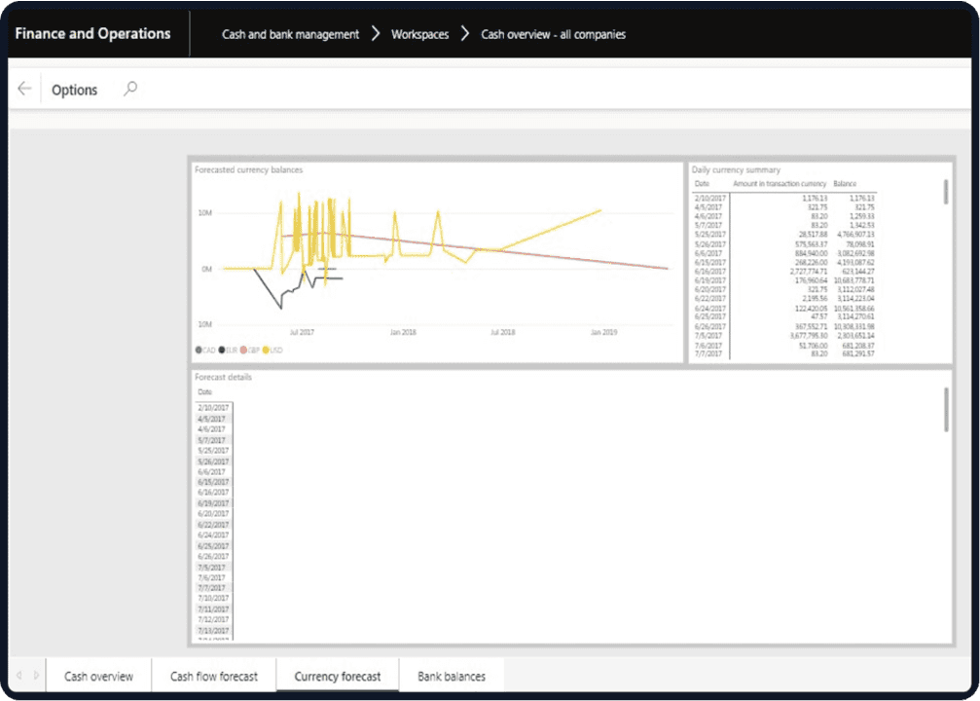Click the Jul 2018 axis label
This screenshot has height=701, width=980.
503,332
